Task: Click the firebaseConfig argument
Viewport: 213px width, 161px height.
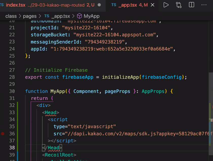Action: (x=162, y=77)
